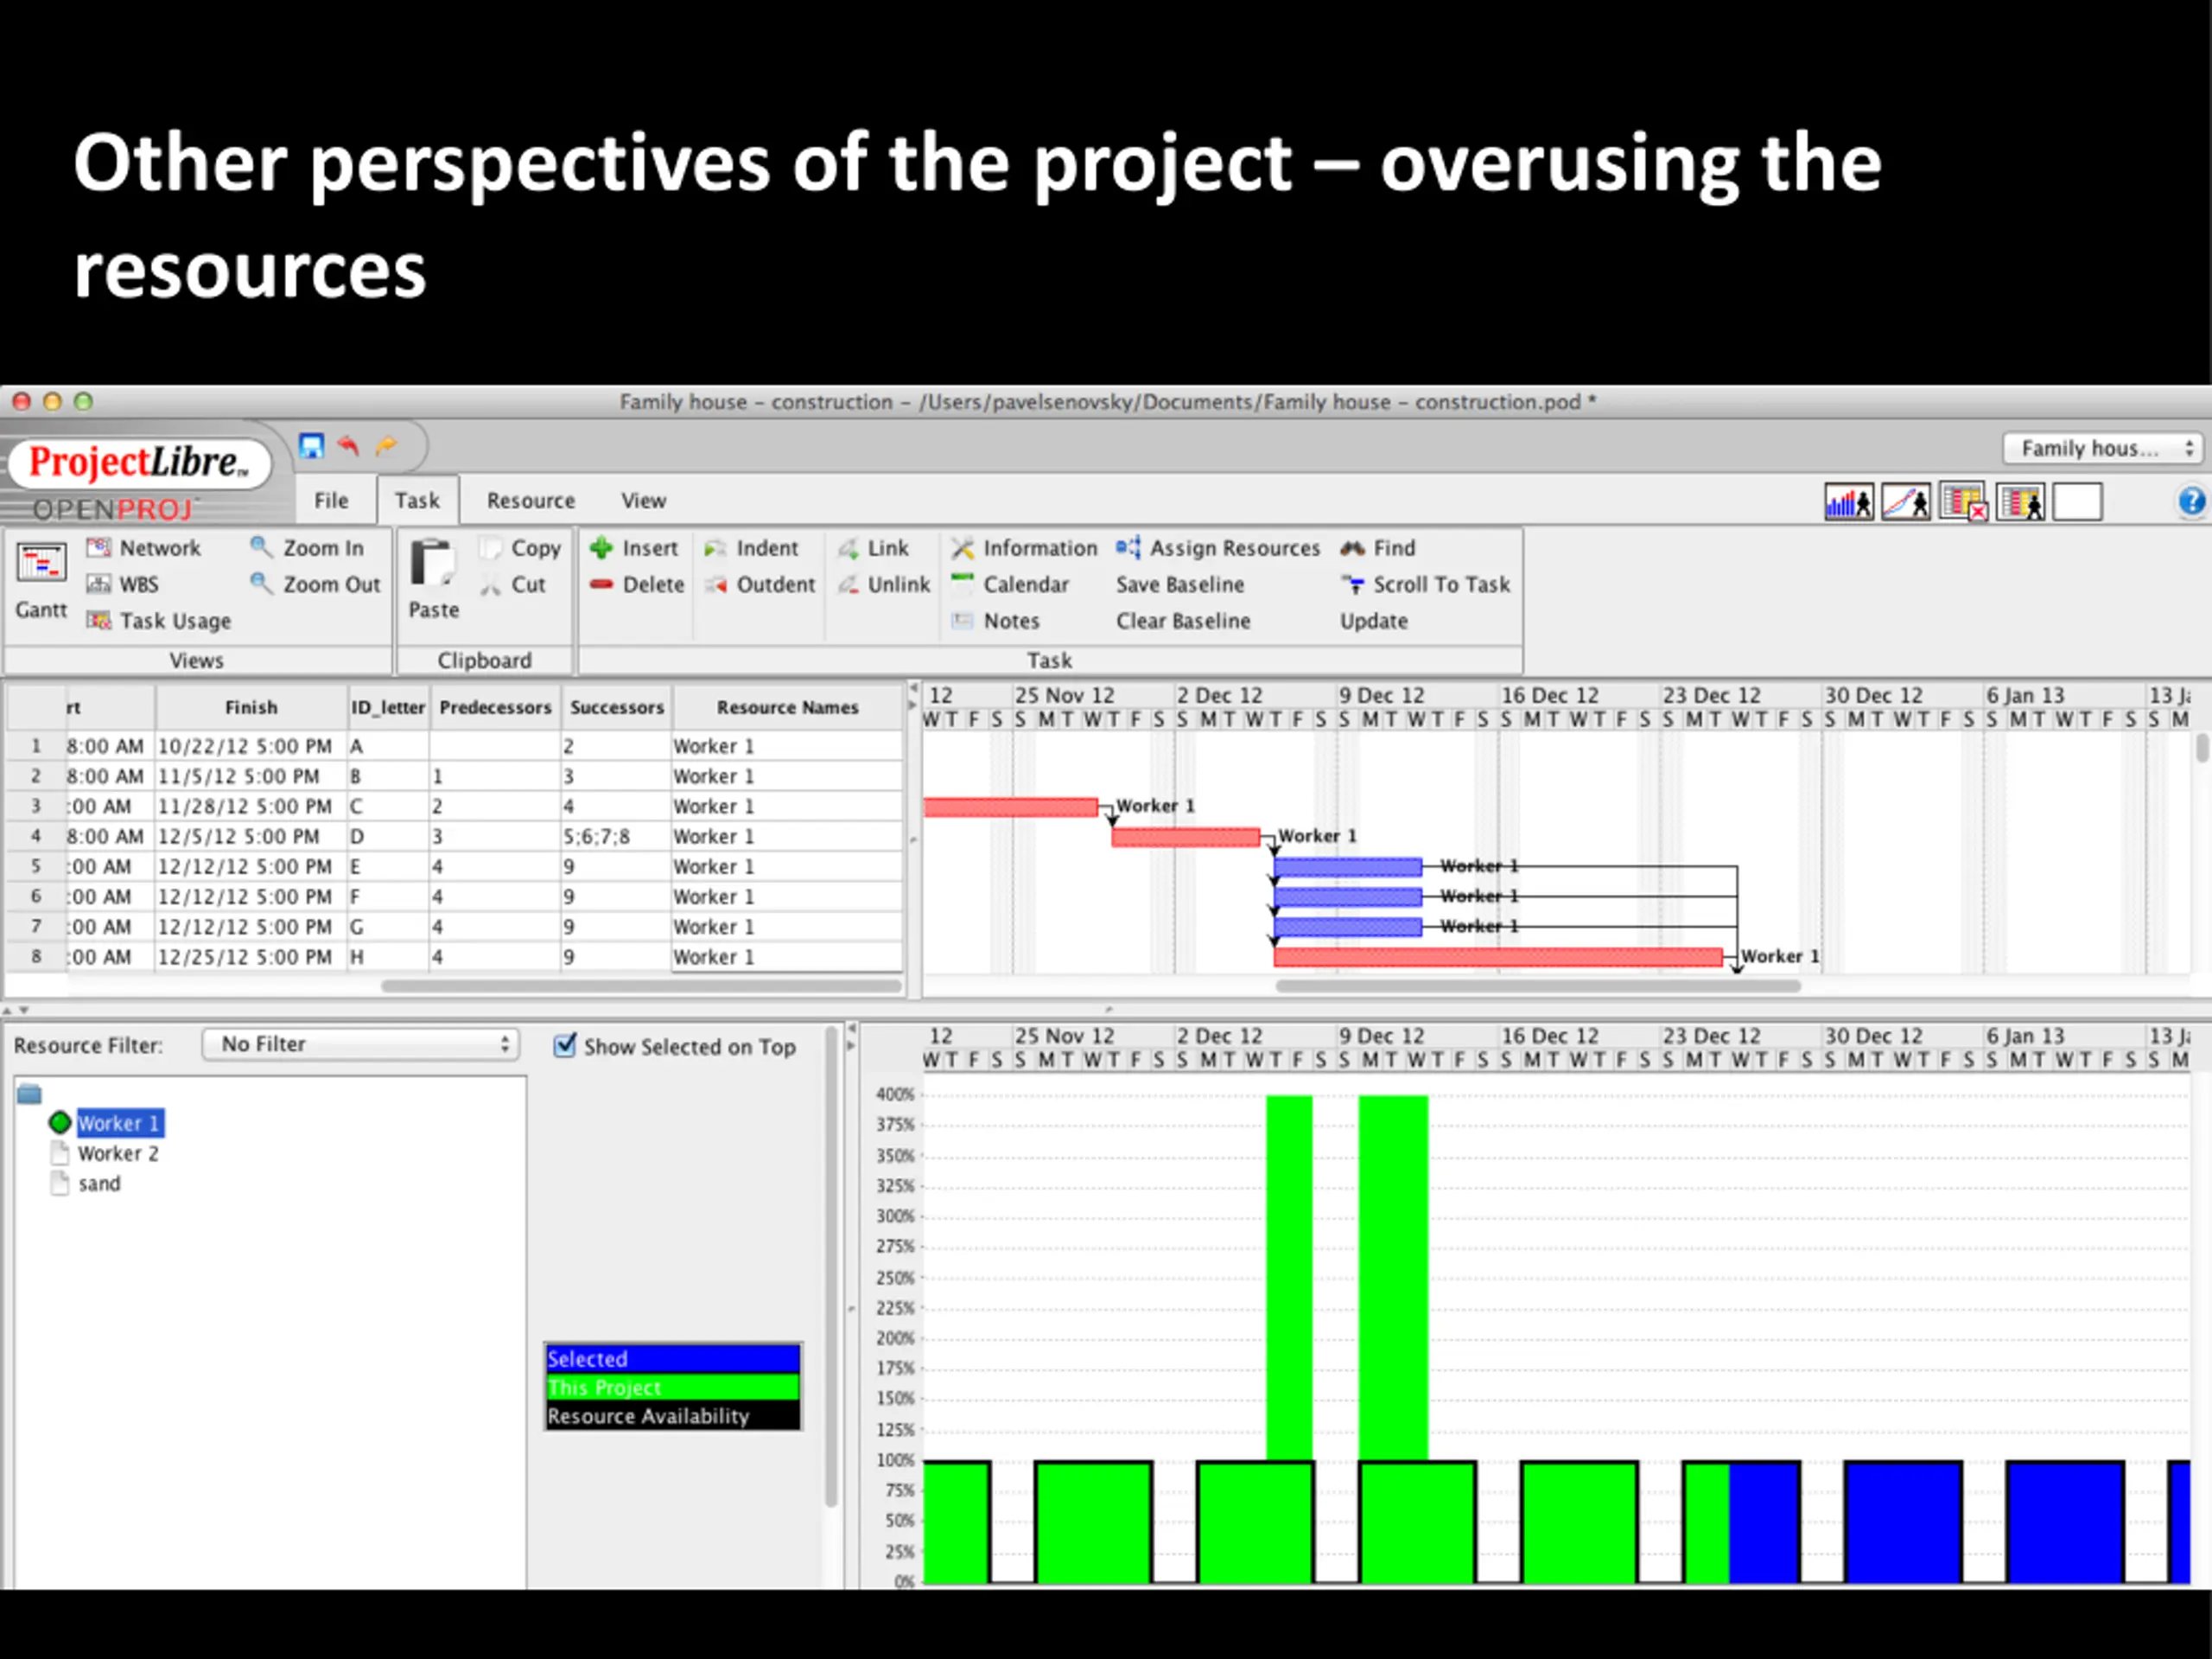Unlink the selected tasks
This screenshot has width=2212, height=1659.
coord(884,584)
